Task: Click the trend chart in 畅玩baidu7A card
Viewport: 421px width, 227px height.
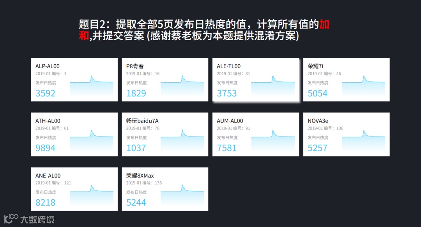Action: (182, 140)
